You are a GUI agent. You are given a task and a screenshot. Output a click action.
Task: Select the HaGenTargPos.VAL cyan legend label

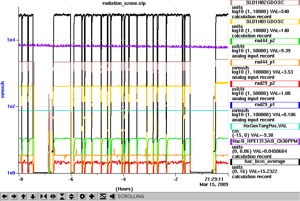(265, 126)
